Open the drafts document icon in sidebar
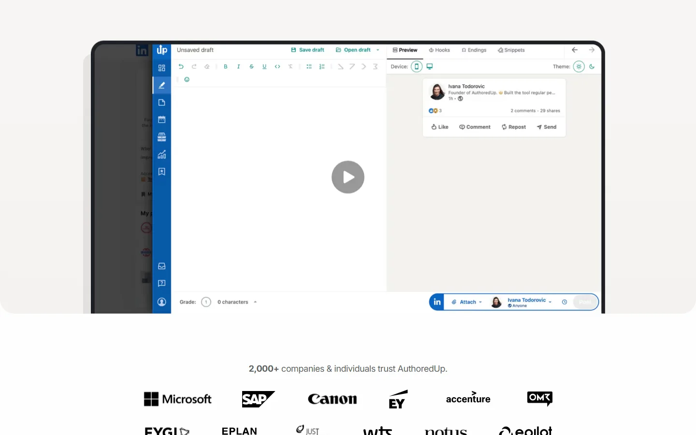The image size is (696, 435). click(162, 102)
